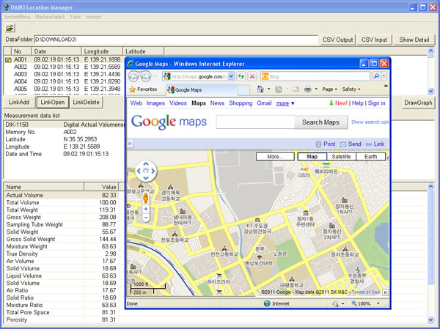The image size is (440, 329).
Task: Click the Street View pegman icon
Action: pyautogui.click(x=146, y=198)
